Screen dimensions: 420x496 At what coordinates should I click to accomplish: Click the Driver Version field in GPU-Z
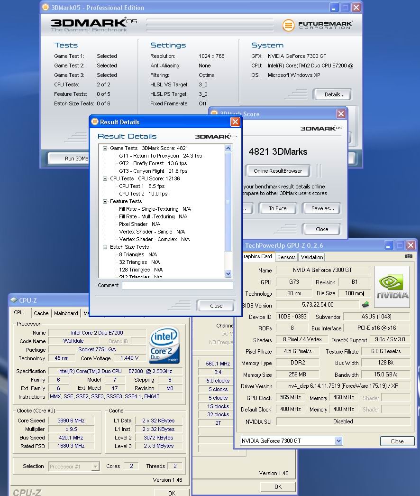[x=343, y=386]
